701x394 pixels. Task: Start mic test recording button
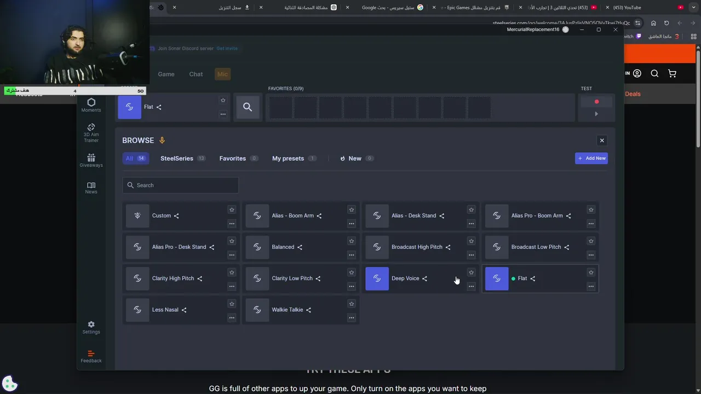click(596, 101)
